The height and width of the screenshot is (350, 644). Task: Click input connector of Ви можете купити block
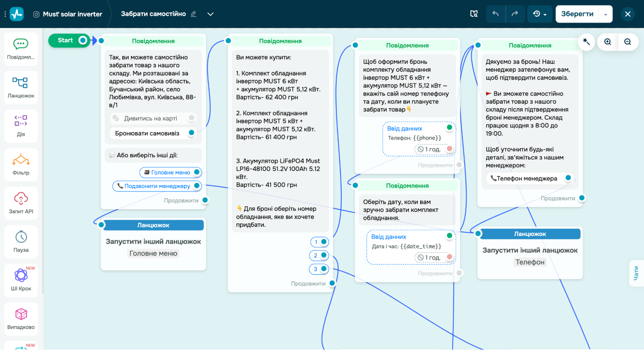coord(228,41)
